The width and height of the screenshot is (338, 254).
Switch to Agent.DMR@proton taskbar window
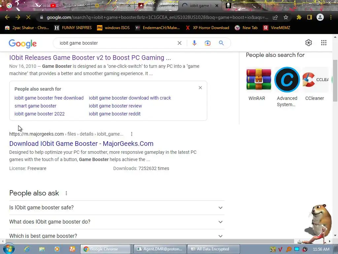click(x=160, y=249)
